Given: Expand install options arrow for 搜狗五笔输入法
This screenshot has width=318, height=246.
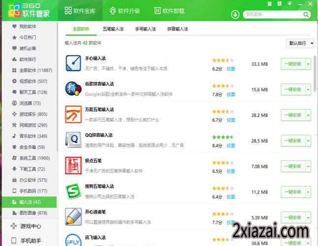Looking at the screenshot, I should (x=308, y=192).
